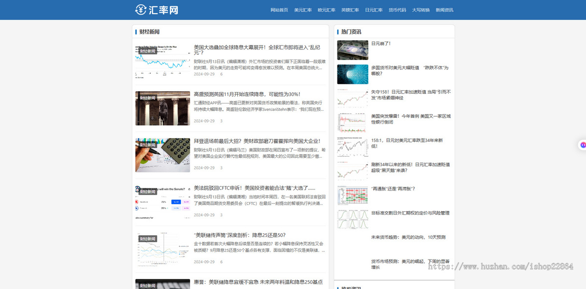Click chart thumbnail beside 刷新34年以来的新低

point(353,171)
